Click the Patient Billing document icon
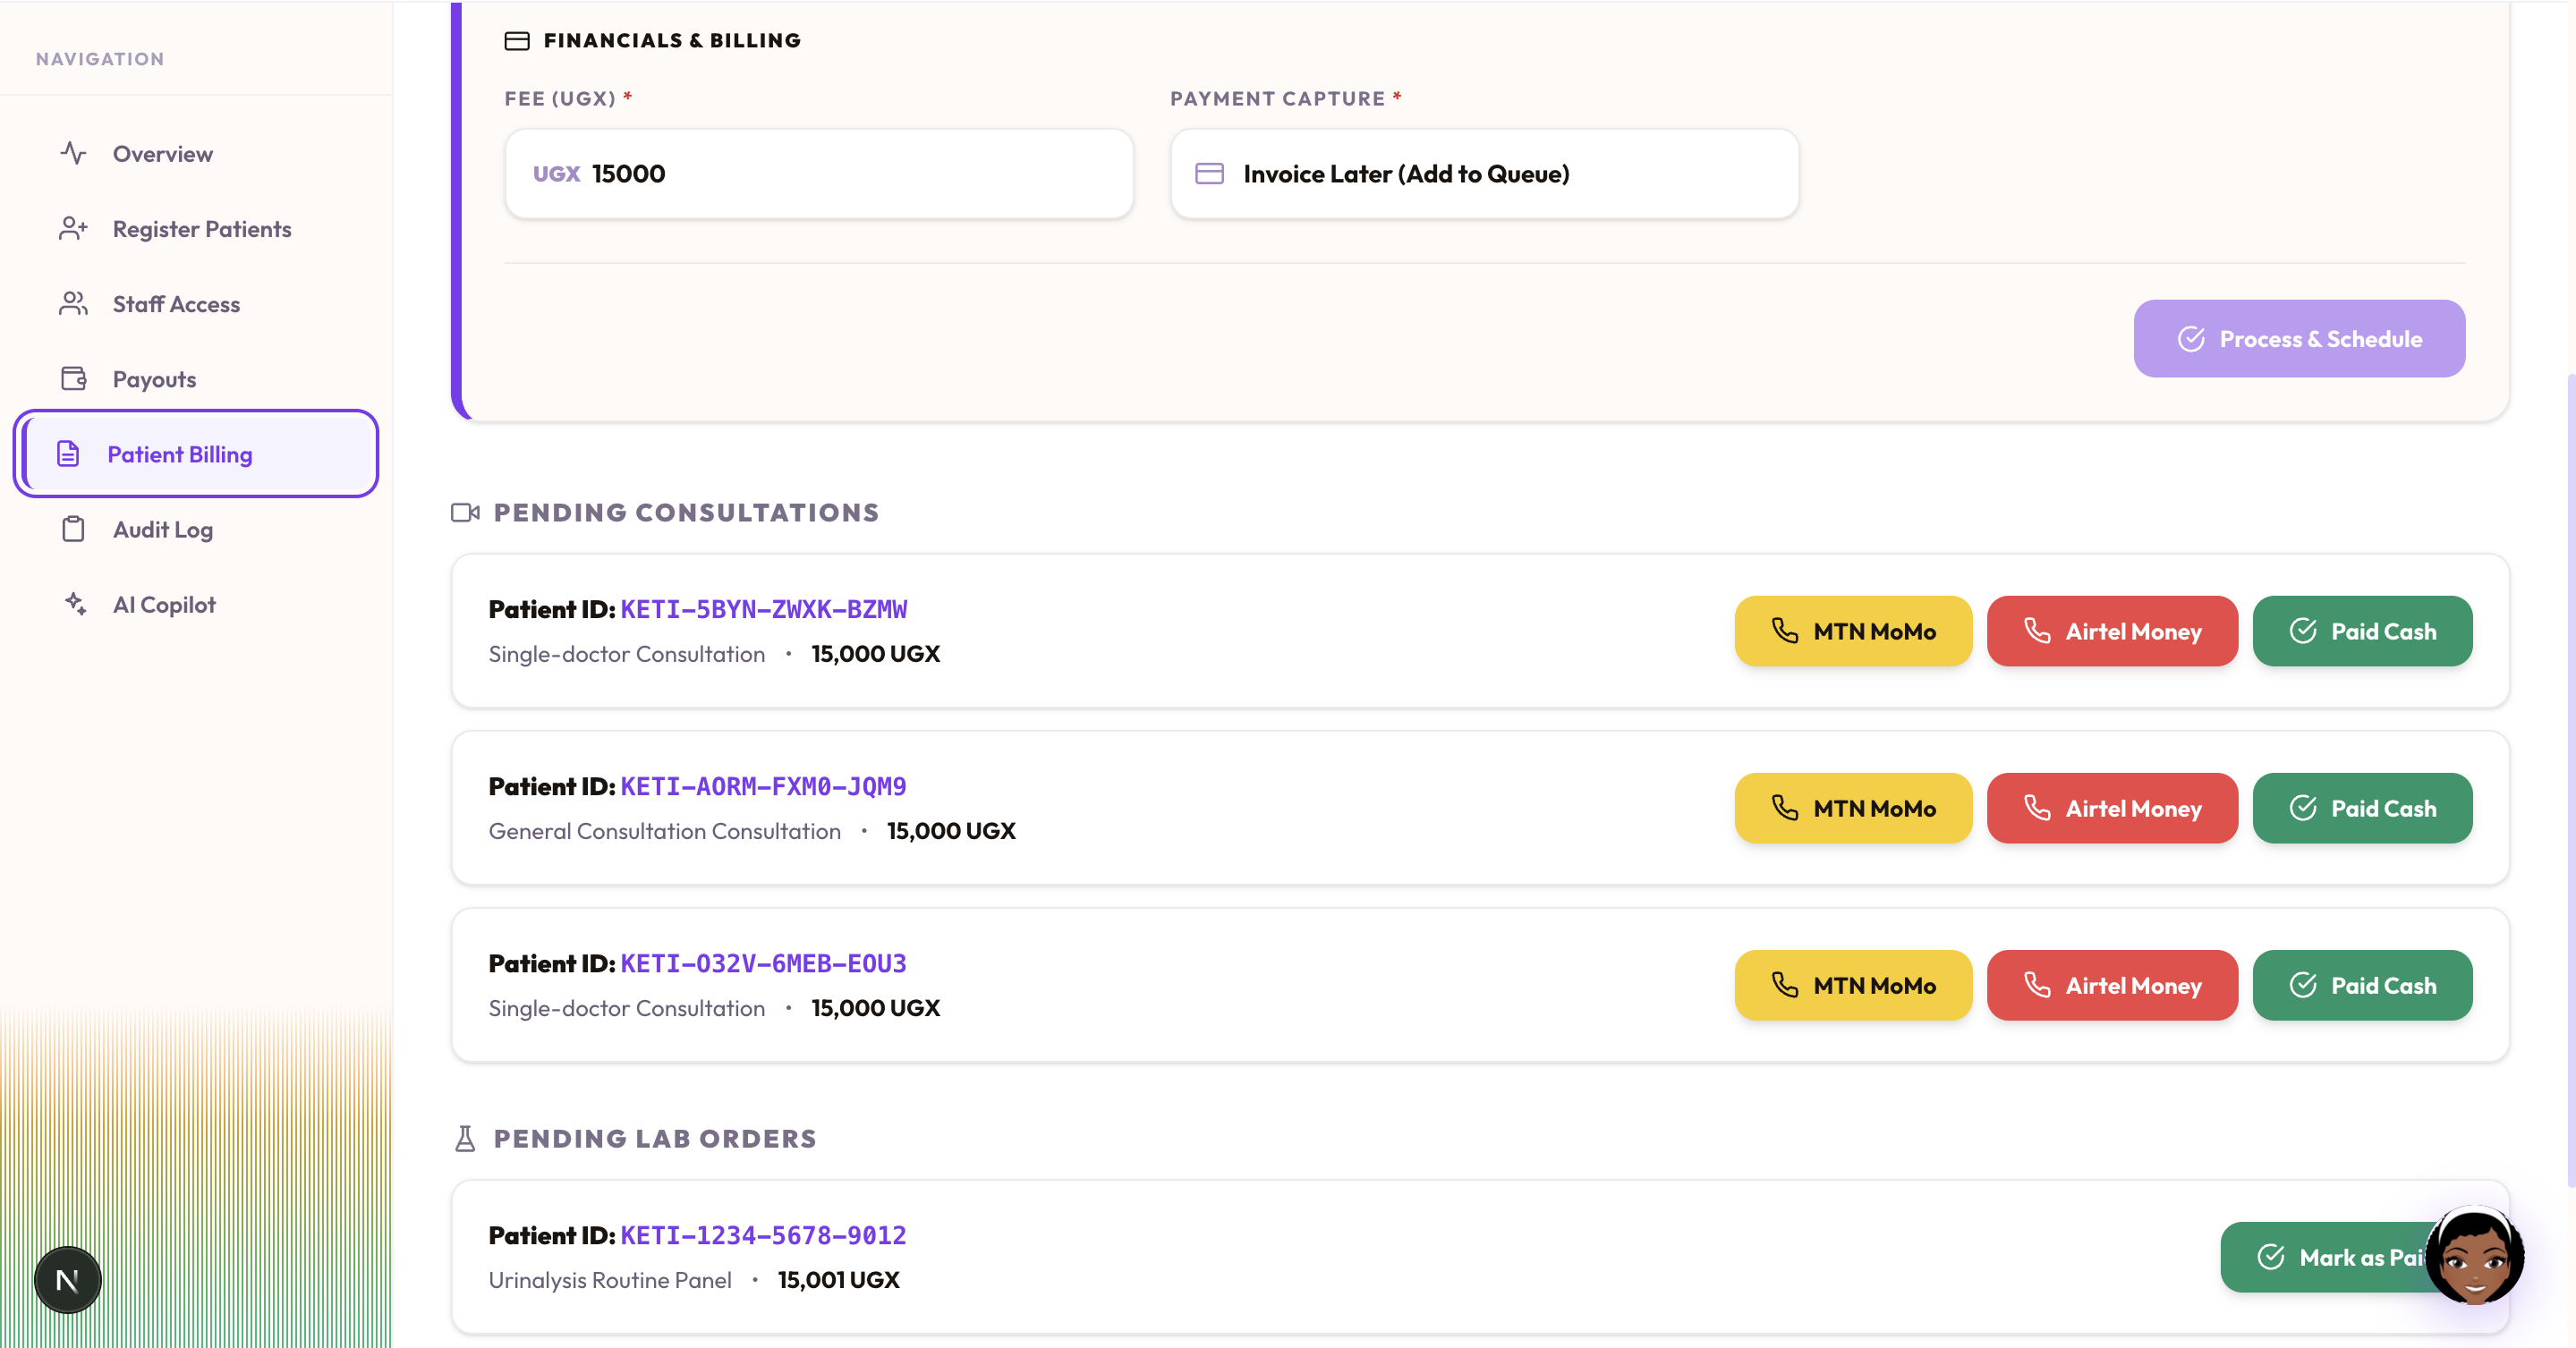This screenshot has width=2576, height=1348. tap(68, 453)
